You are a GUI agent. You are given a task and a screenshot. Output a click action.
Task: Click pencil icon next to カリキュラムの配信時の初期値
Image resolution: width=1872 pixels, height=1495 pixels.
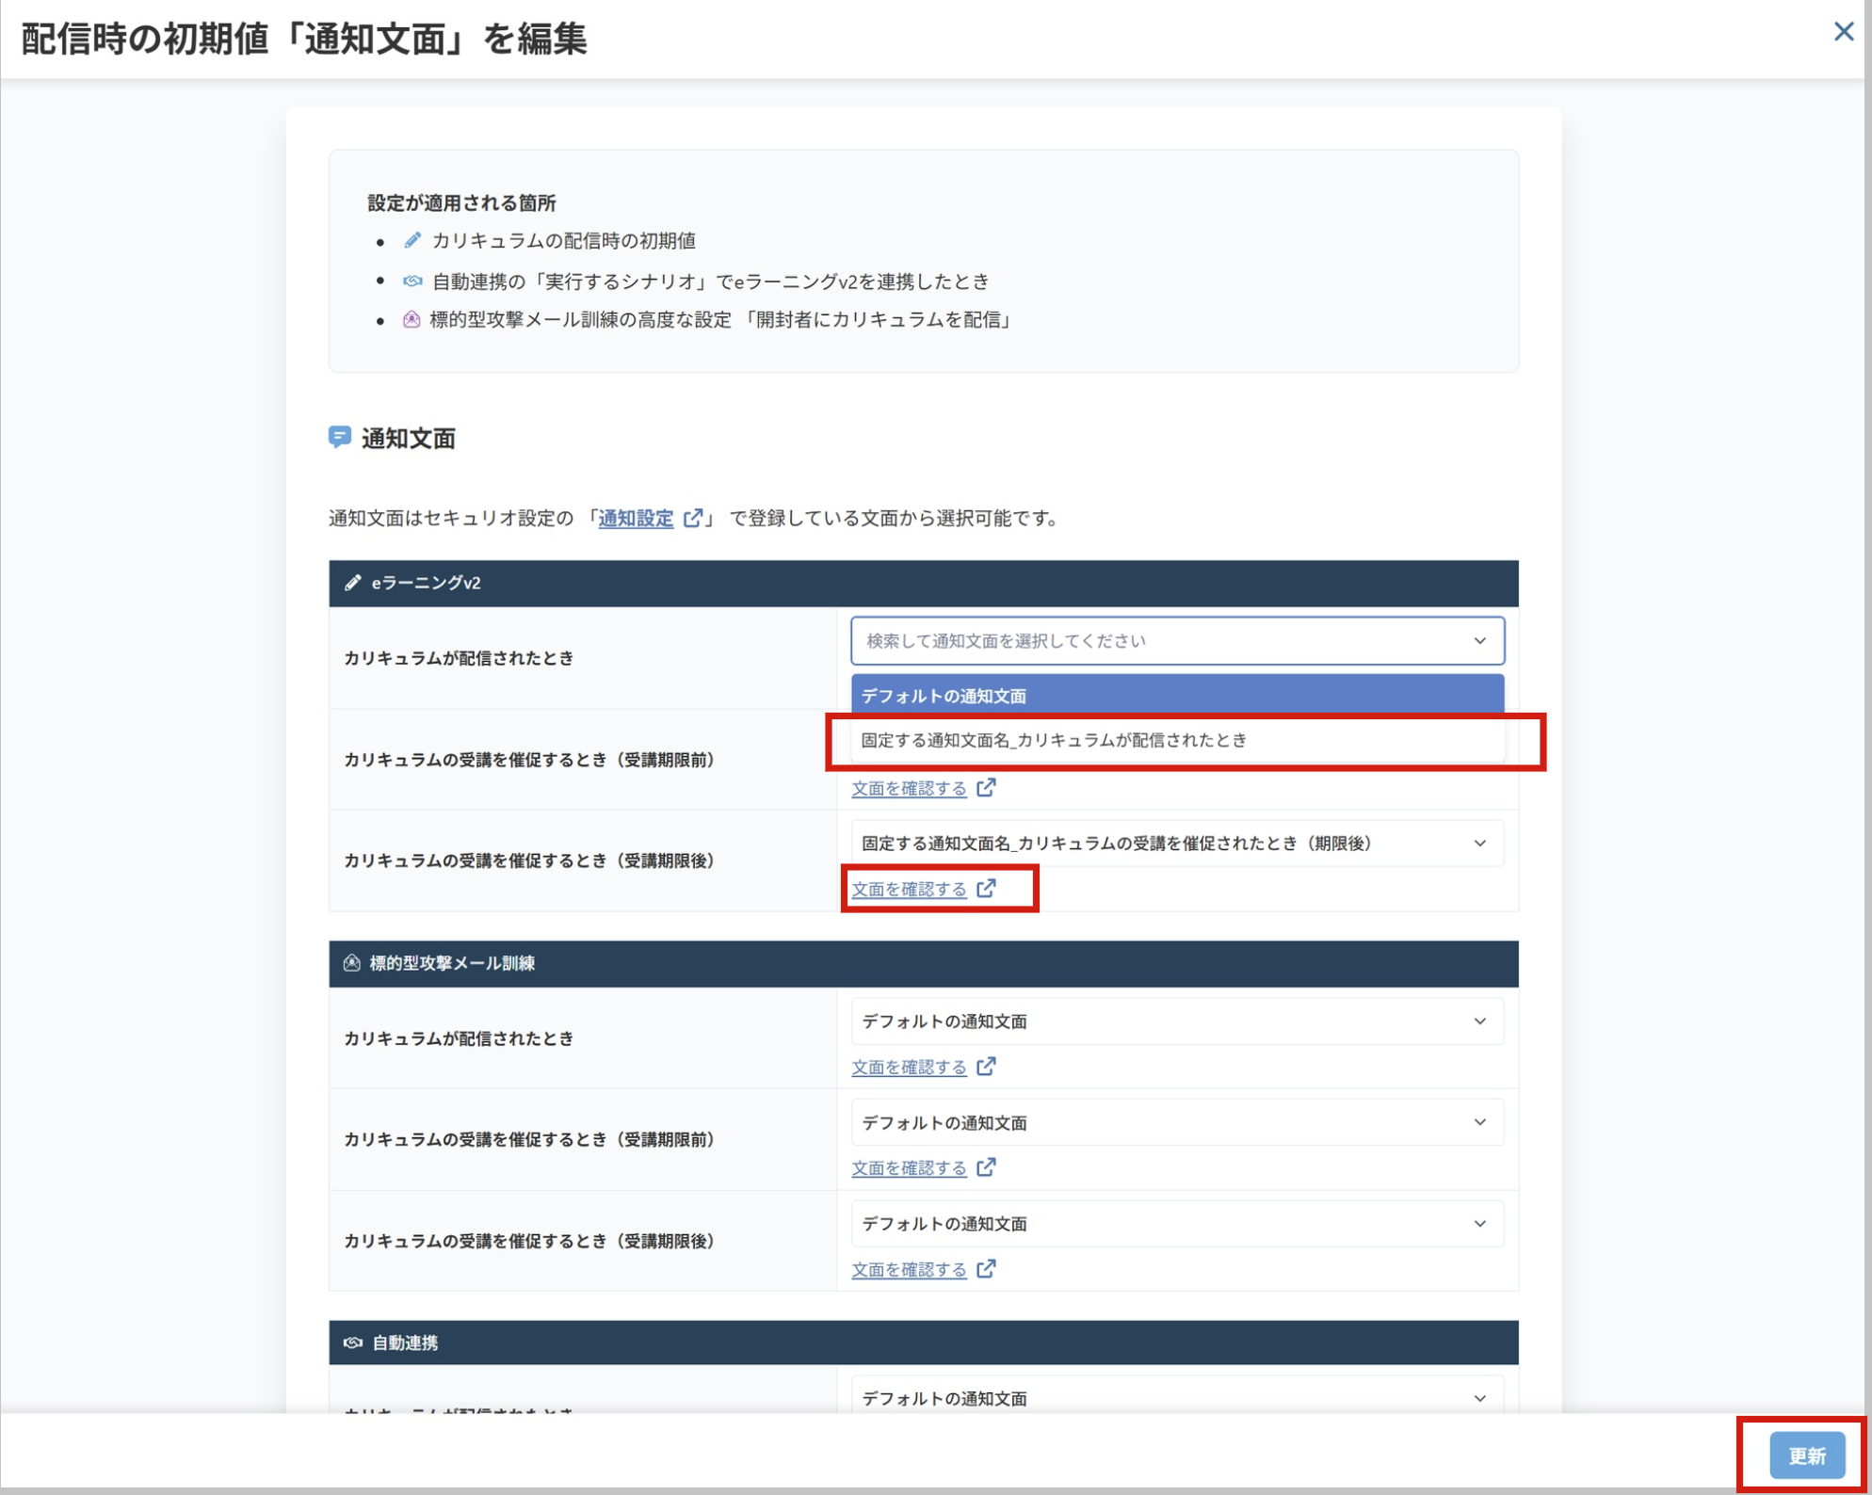coord(412,241)
